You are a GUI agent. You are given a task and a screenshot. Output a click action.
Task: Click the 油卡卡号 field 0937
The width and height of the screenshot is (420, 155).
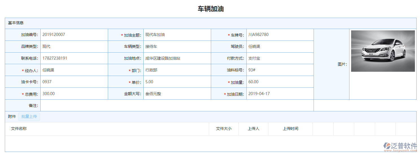point(74,82)
